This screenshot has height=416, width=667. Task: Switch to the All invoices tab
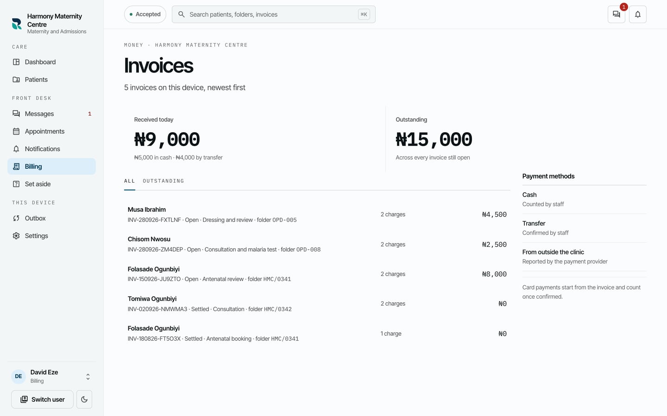tap(130, 181)
